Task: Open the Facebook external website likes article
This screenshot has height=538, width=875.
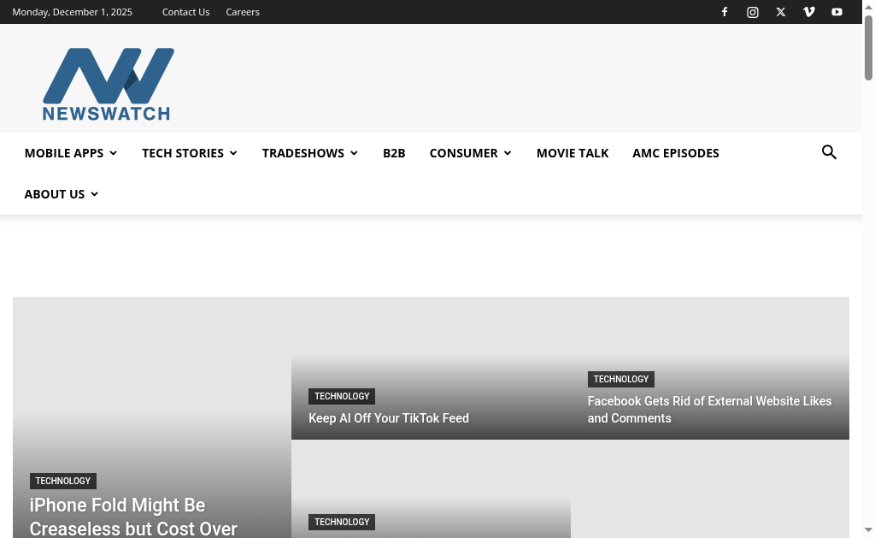Action: point(709,410)
